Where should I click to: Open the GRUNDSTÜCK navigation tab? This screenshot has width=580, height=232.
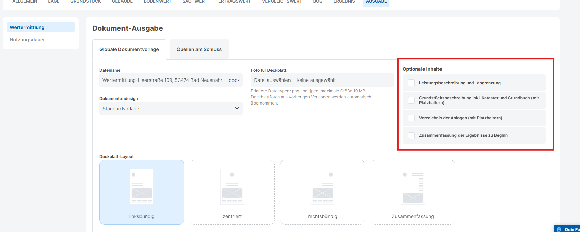pos(86,2)
